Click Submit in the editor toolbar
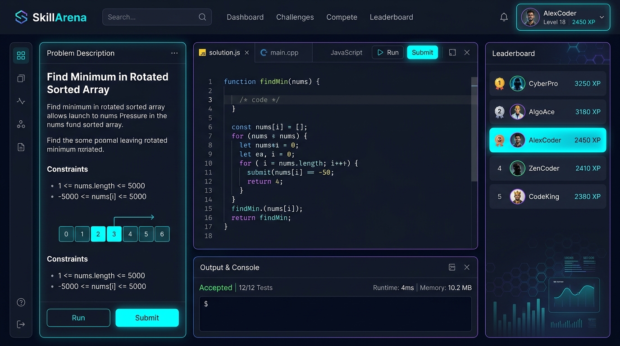The width and height of the screenshot is (620, 346). tap(422, 53)
